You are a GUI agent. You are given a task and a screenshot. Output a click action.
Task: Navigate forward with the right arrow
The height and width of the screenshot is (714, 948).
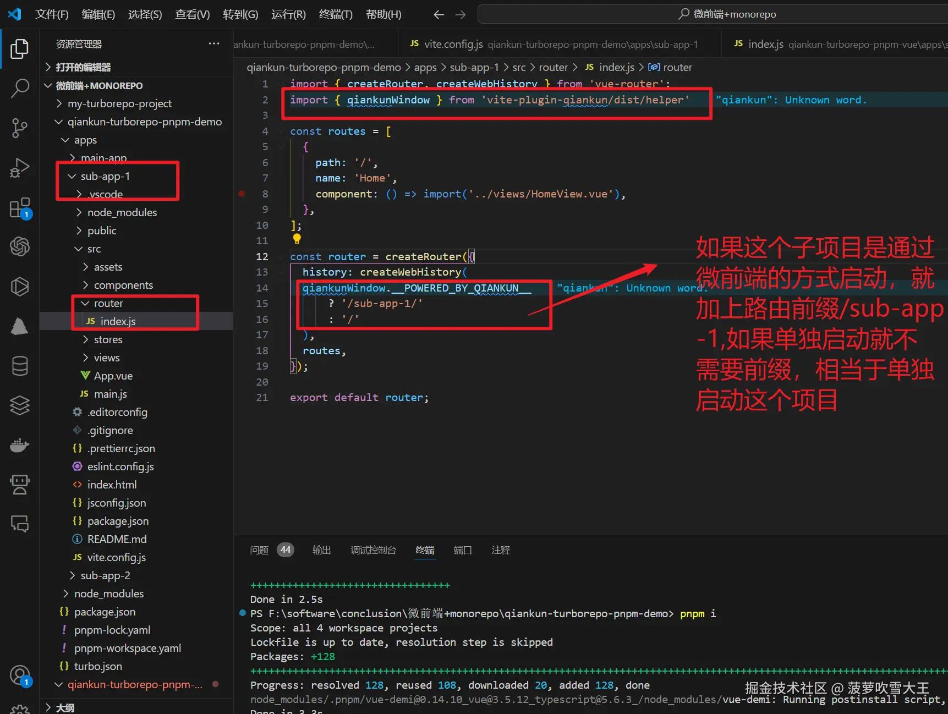pos(461,15)
